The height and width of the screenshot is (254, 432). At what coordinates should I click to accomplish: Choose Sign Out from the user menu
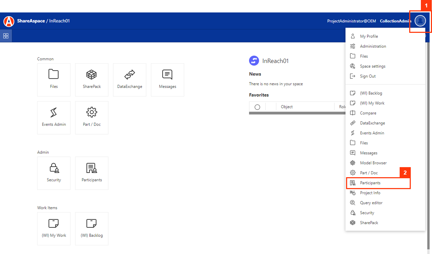[368, 76]
